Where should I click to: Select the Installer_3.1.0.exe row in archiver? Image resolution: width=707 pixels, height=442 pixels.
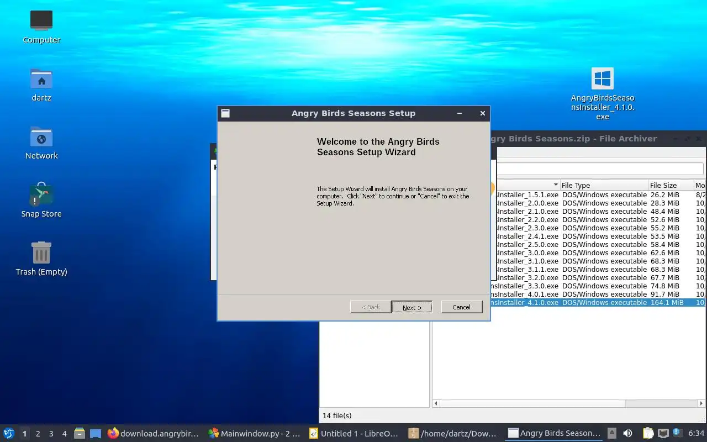tap(602, 261)
